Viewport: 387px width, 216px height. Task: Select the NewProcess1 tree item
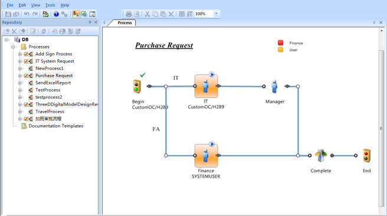click(x=50, y=68)
